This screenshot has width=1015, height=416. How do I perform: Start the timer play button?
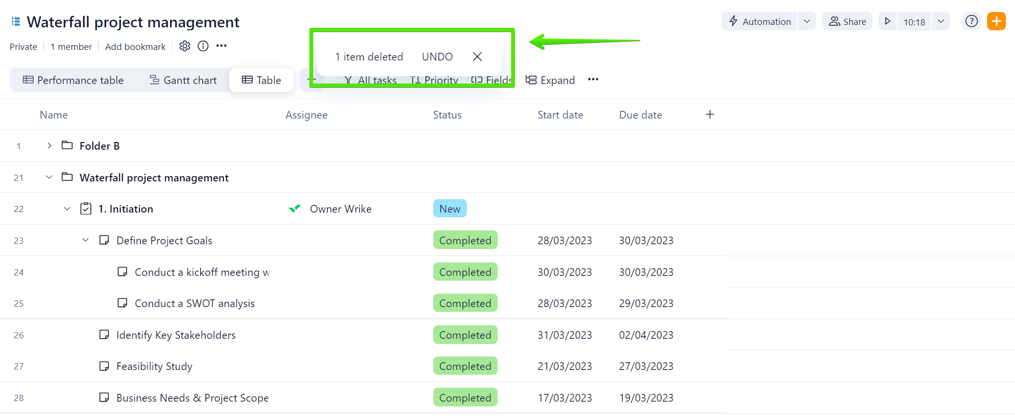pos(888,22)
